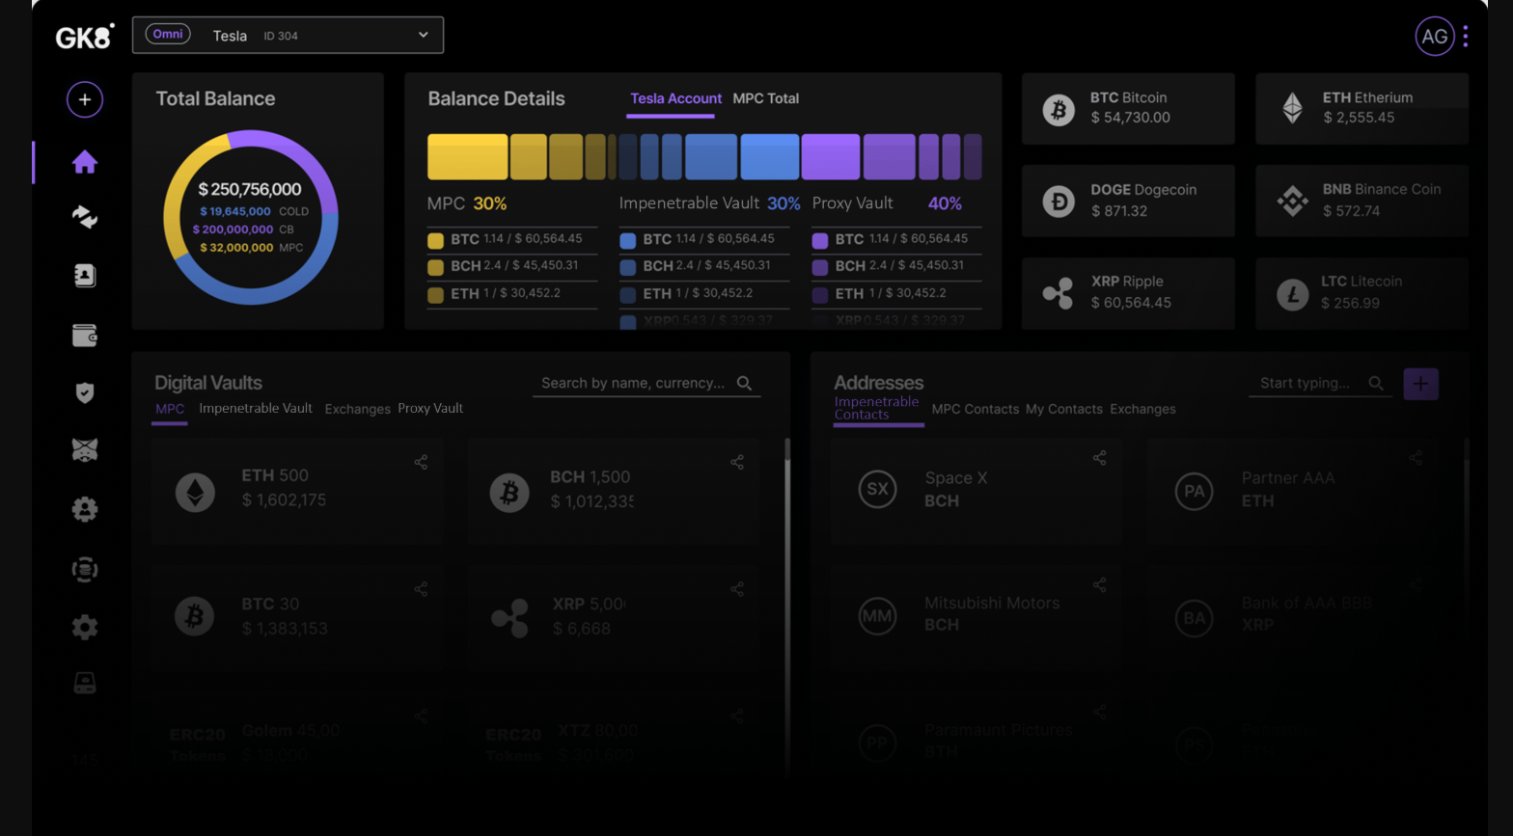Focus the Digital Vaults search field
Screen dimensions: 1513x836
tap(646, 384)
